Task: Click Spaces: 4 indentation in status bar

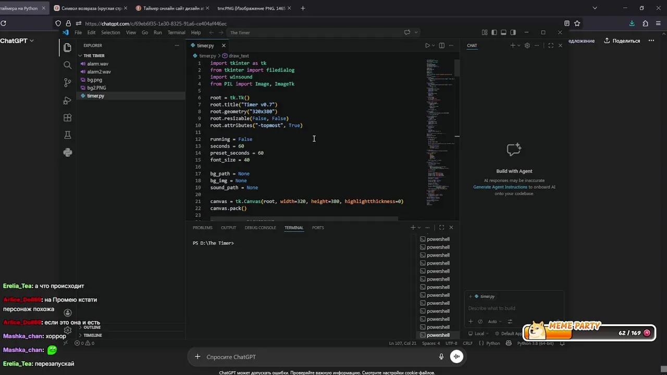Action: [x=431, y=343]
